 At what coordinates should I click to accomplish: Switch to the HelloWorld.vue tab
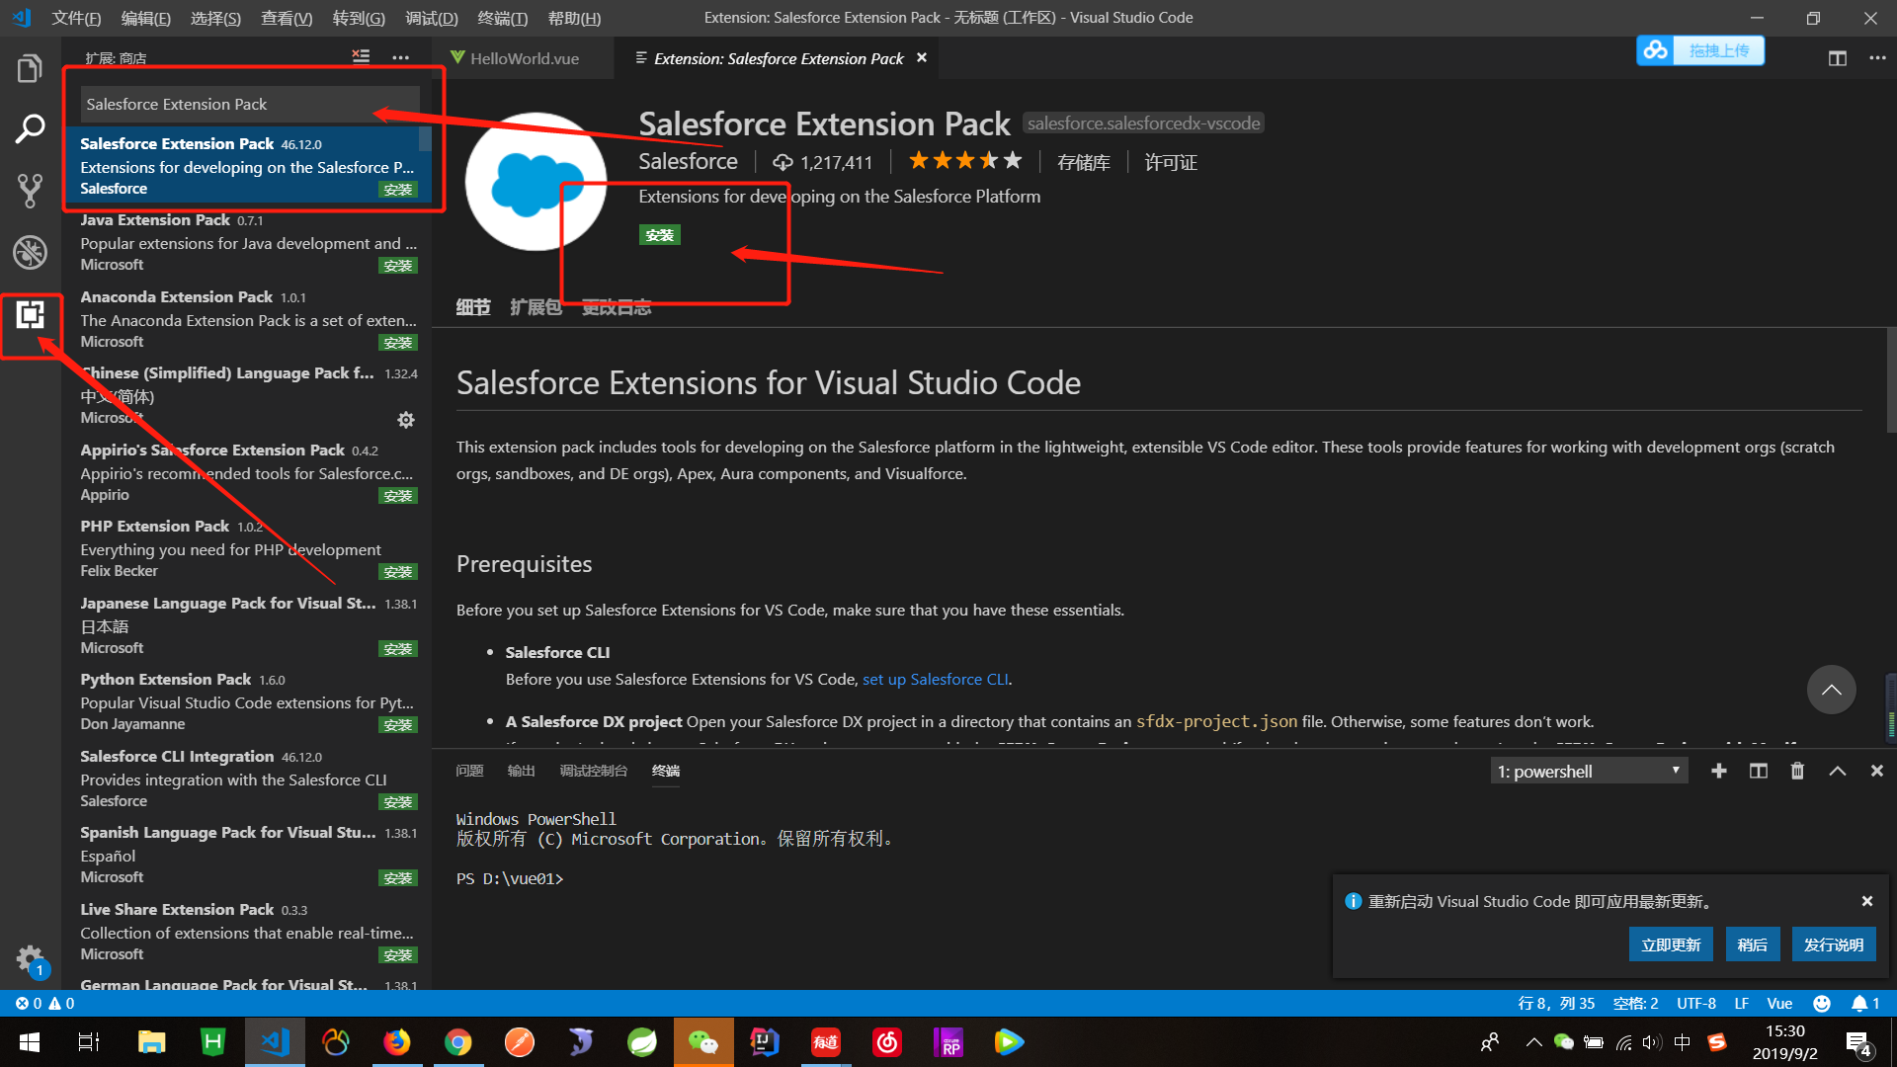[524, 57]
